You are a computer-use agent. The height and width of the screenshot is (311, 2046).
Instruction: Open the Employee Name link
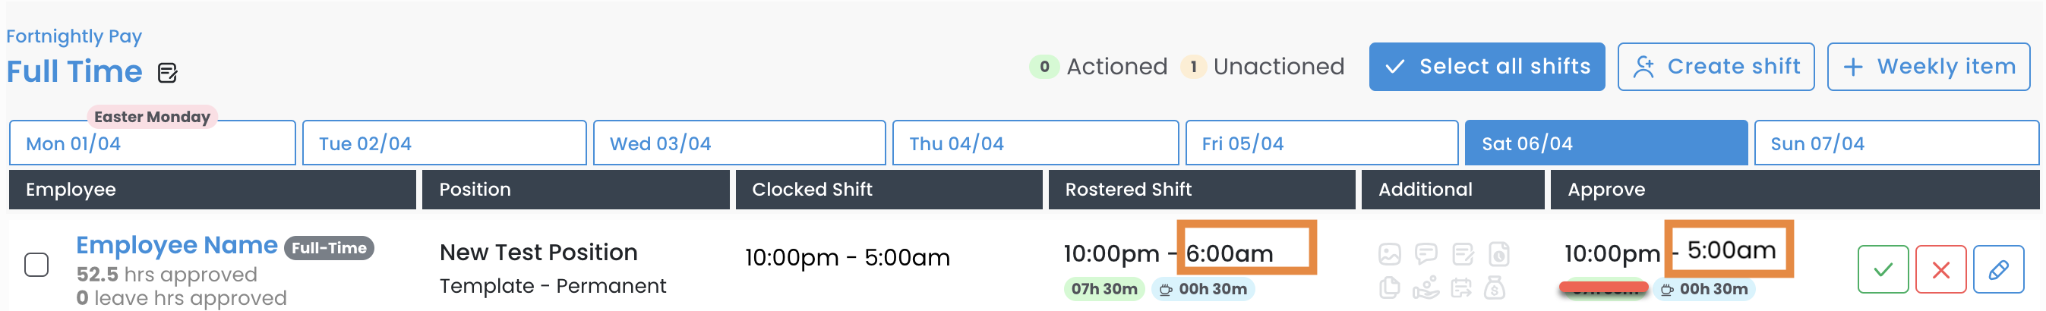[176, 245]
